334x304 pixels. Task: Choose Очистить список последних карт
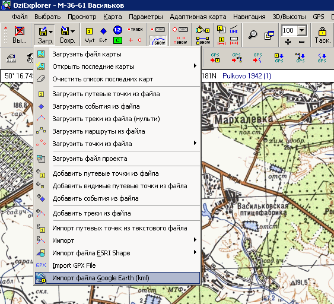click(117, 79)
